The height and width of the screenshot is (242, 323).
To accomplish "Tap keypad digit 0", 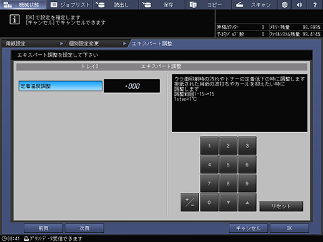I will coord(209,202).
